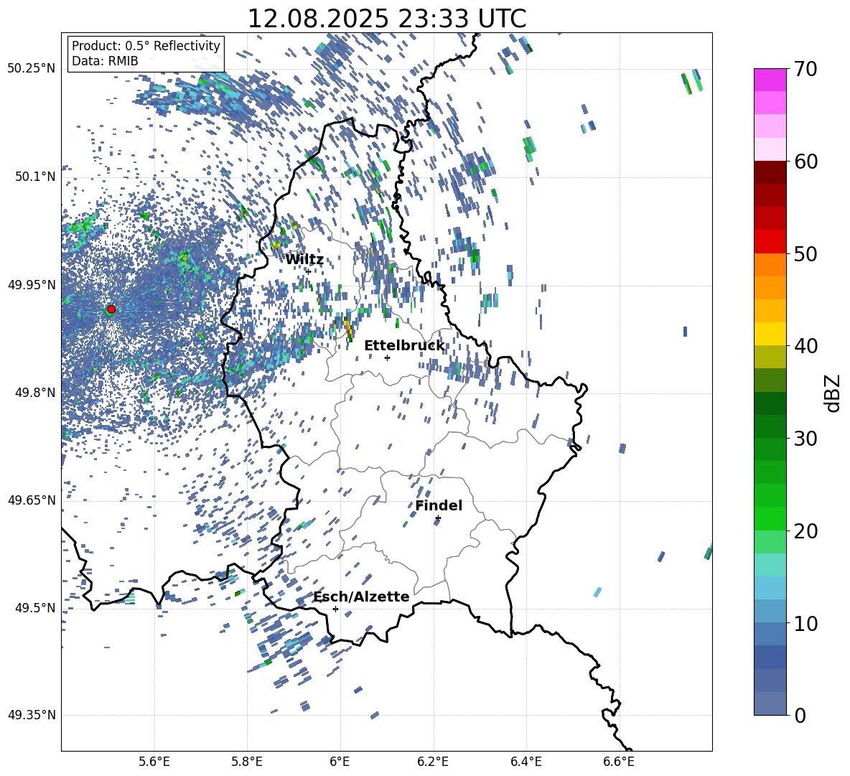The image size is (850, 776).
Task: Click the Findel city label
Action: coord(439,505)
